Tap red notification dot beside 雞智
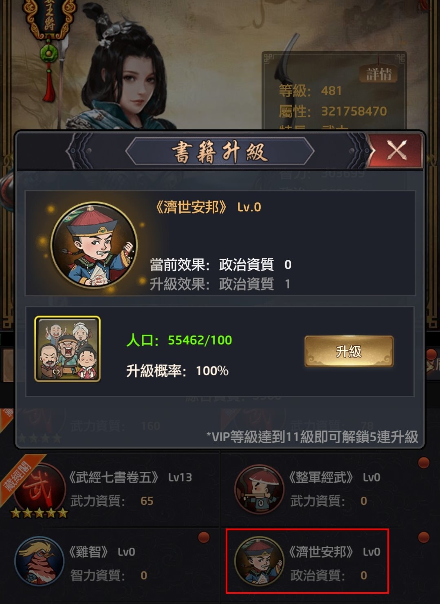440x604 pixels. click(203, 537)
